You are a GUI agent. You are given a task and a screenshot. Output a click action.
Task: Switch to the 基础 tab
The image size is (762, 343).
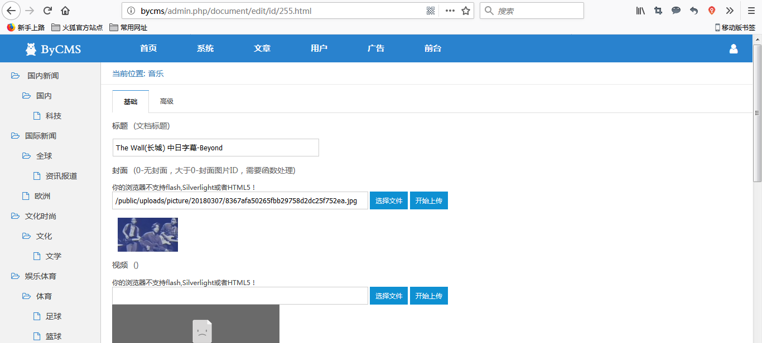[131, 101]
